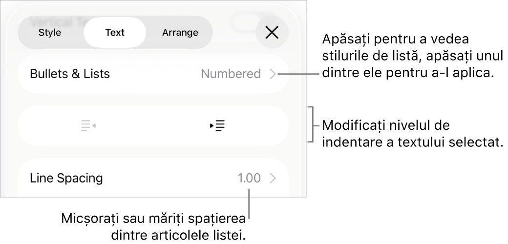Screen dimensions: 508x244
Task: Click the panel gap above Line Spacing
Action: click(x=153, y=152)
